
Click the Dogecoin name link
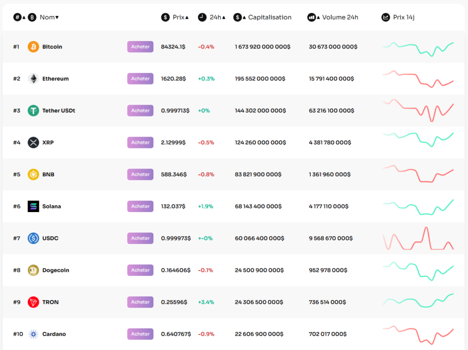click(x=55, y=270)
